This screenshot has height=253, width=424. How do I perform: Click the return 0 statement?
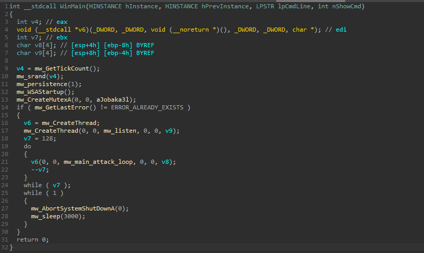pyautogui.click(x=33, y=240)
